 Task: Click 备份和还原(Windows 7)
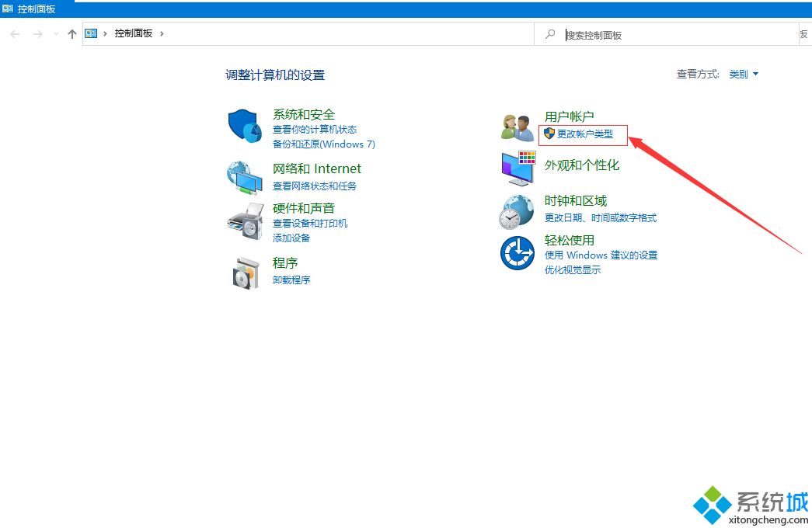(x=324, y=144)
